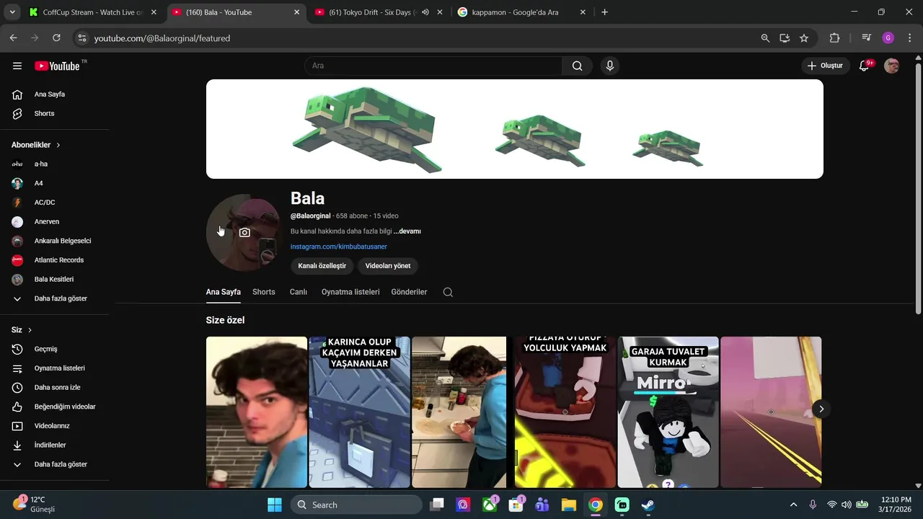Switch to CoffCup Stream browser tab

[92, 12]
